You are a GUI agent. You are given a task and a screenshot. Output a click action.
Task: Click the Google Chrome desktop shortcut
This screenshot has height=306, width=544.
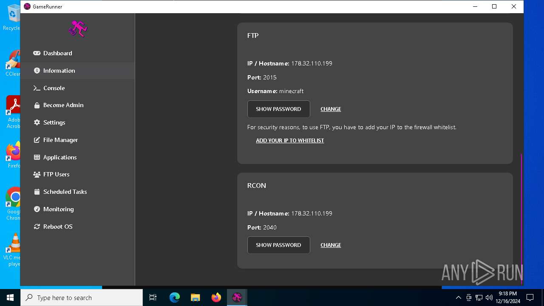click(x=14, y=204)
